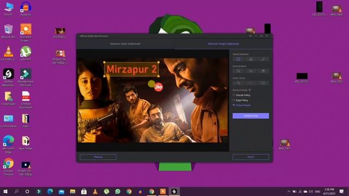This screenshot has height=196, width=349.
Task: Open Mail app from taskbar
Action: click(x=62, y=192)
